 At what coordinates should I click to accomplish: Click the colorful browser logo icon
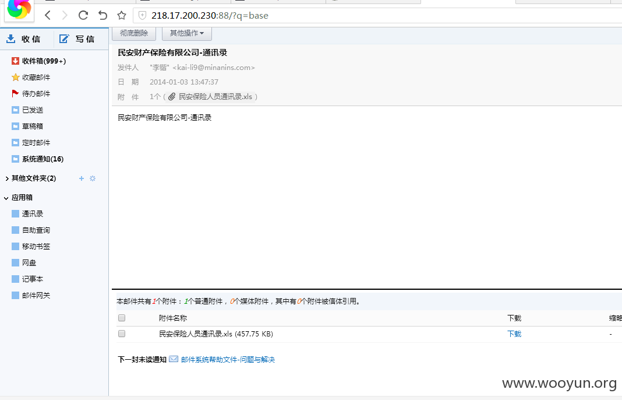pos(19,9)
